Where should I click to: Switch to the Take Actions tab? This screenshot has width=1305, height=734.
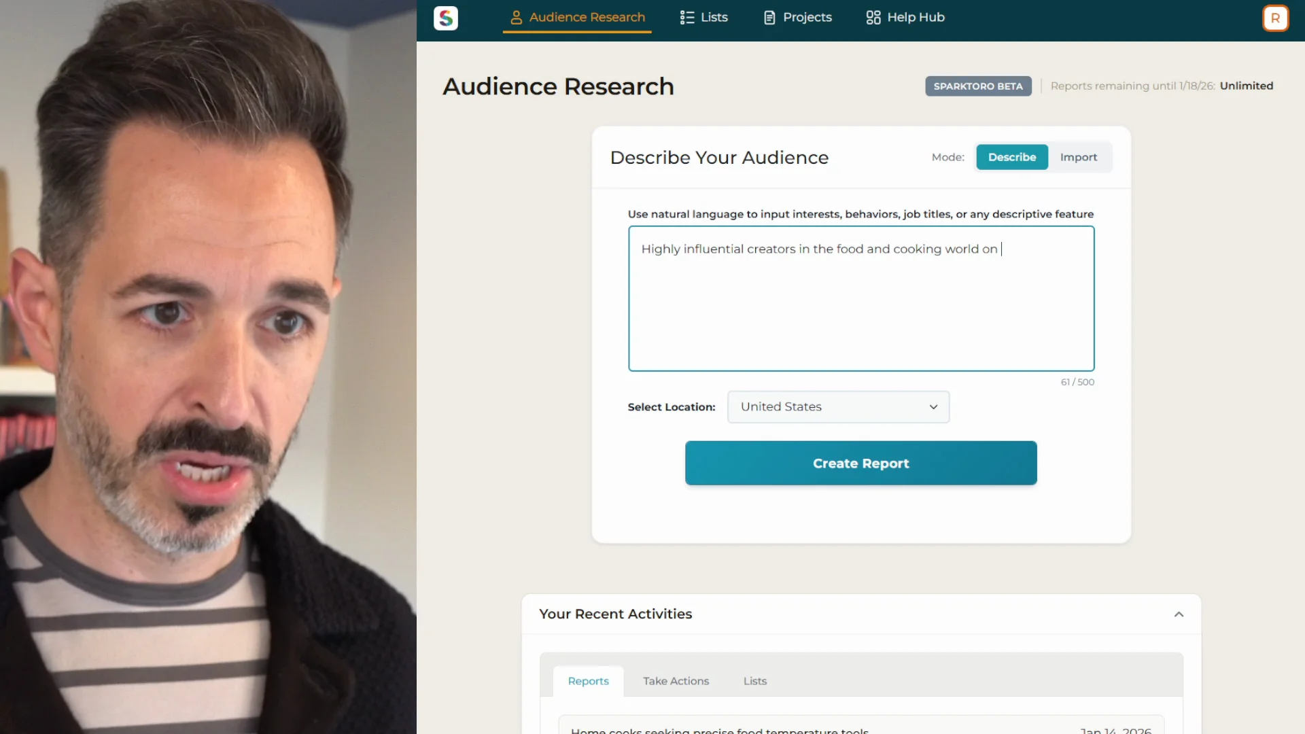click(x=676, y=680)
